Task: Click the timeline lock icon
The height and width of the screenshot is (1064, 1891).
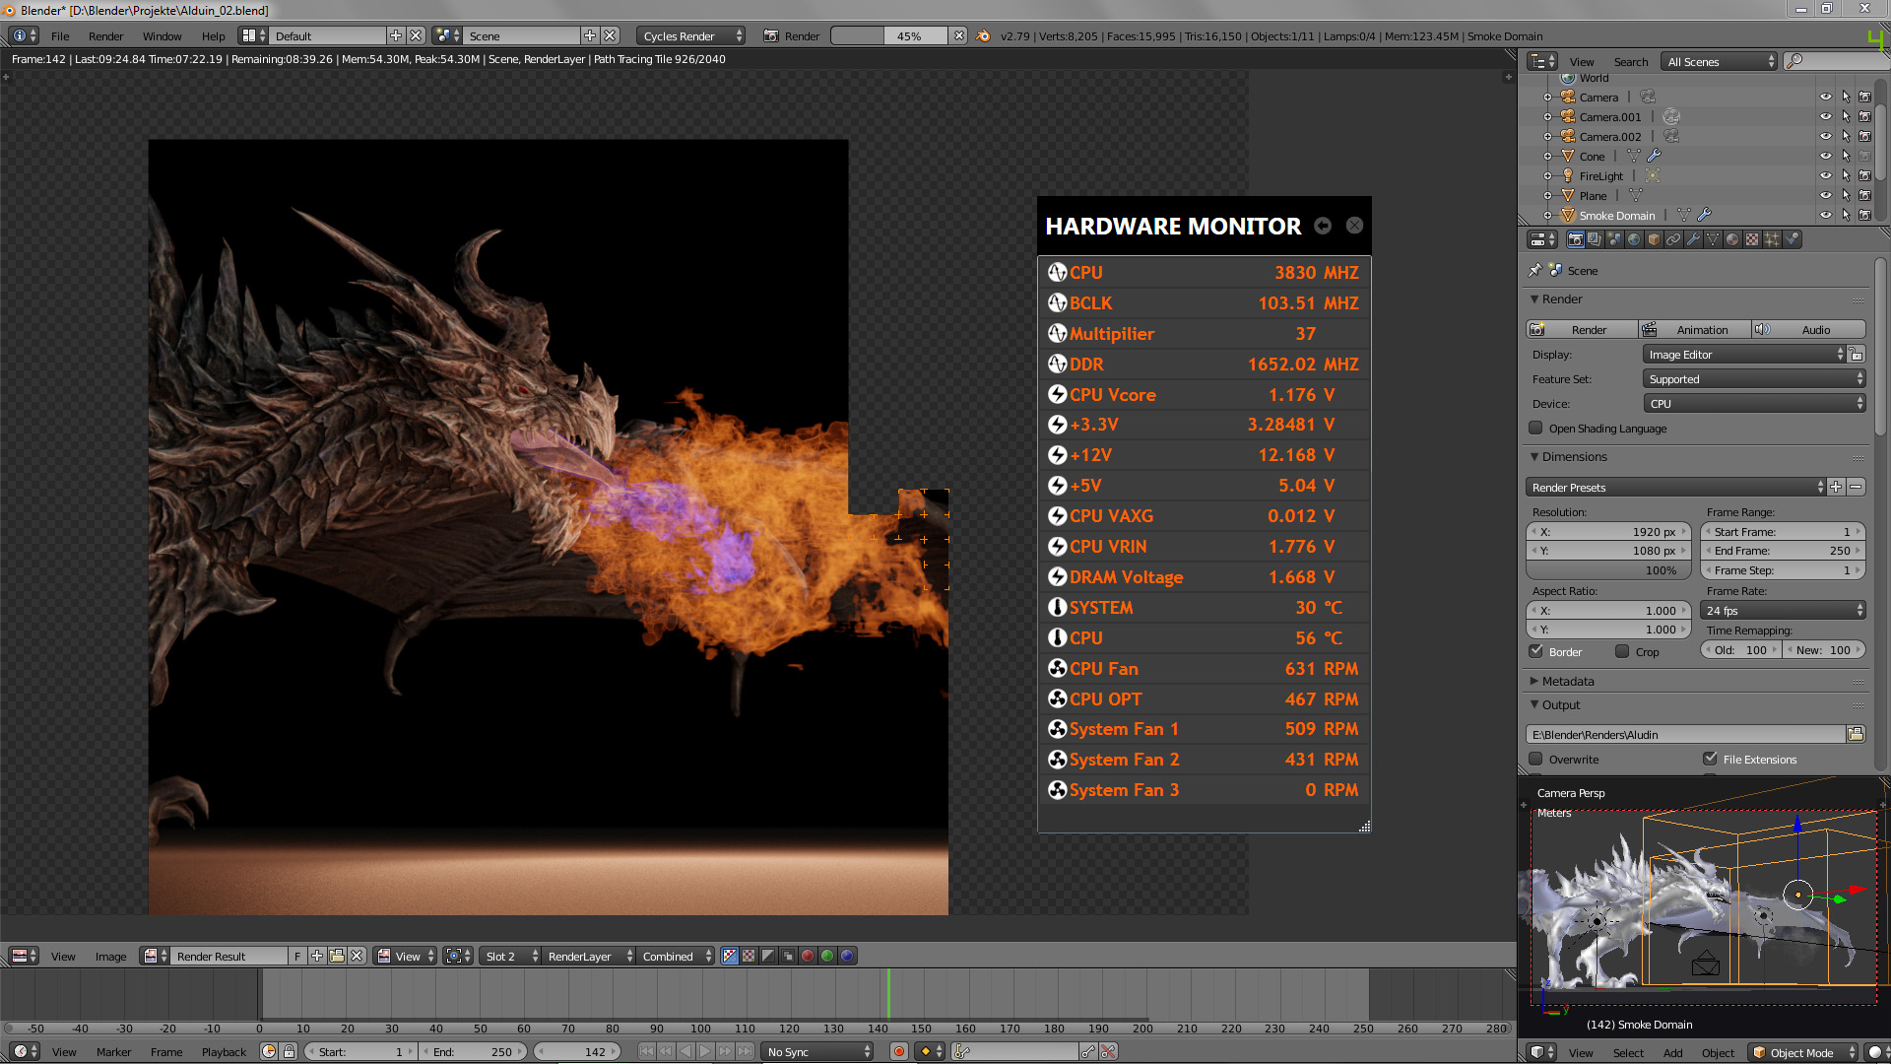Action: pos(289,1051)
